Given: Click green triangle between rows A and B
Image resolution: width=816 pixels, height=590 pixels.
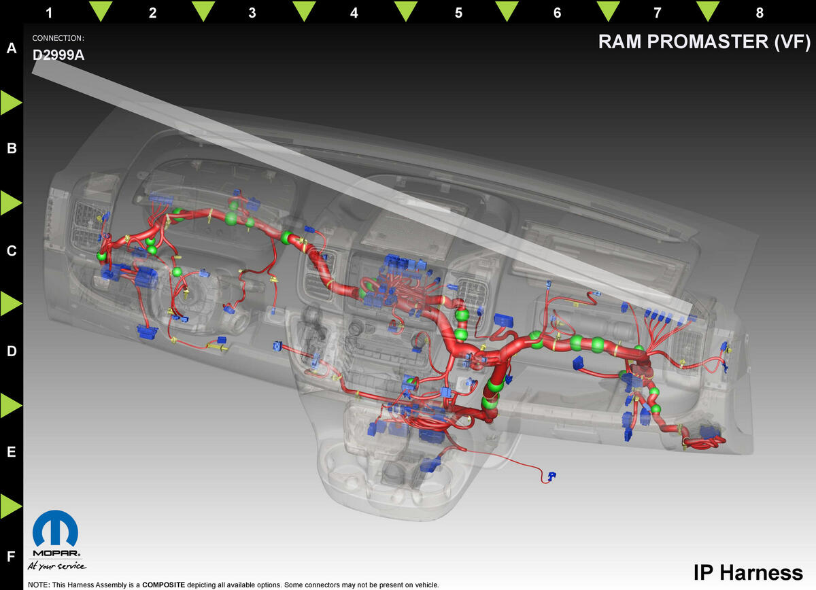Looking at the screenshot, I should 10,103.
